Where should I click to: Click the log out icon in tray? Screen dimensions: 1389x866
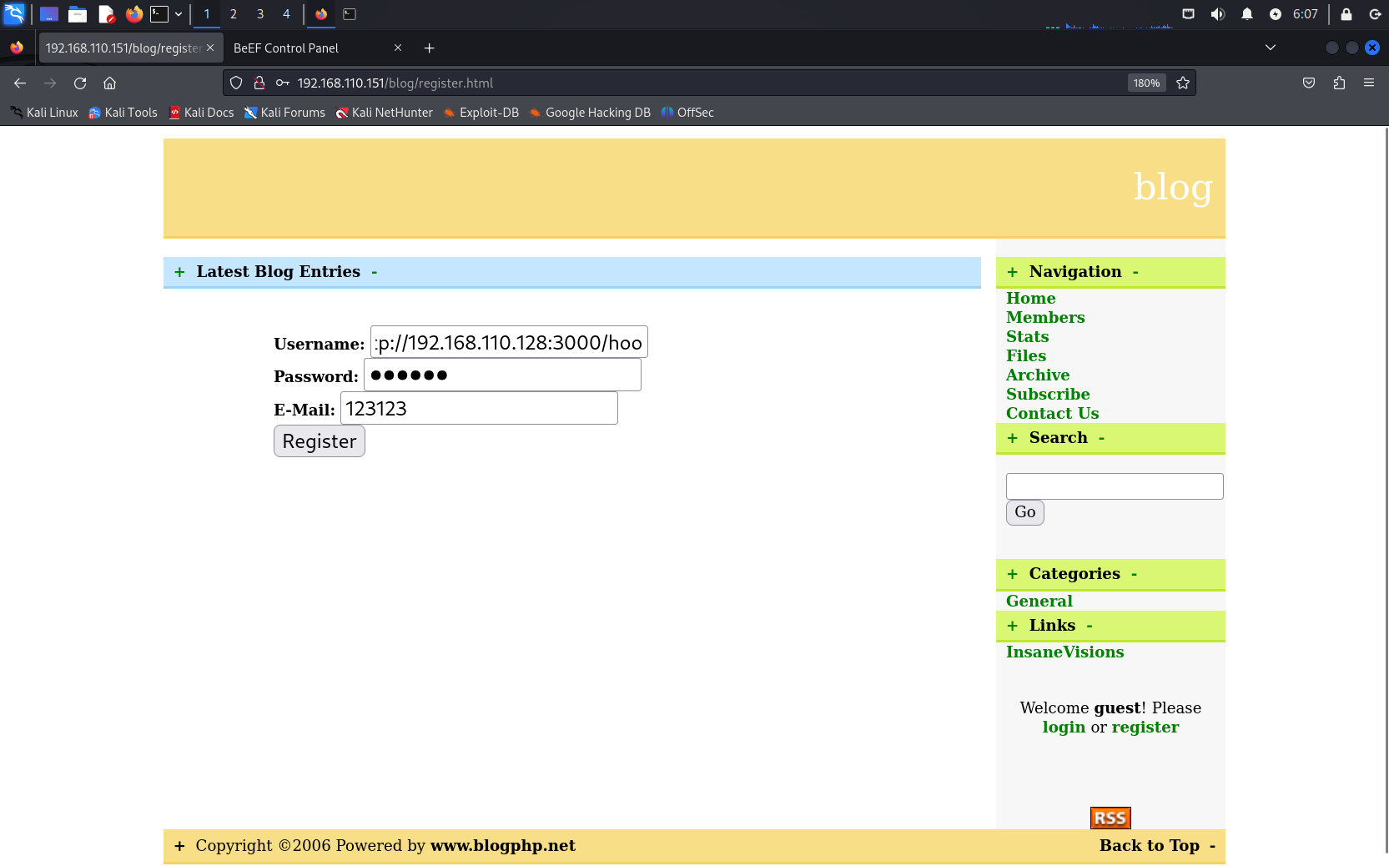click(1375, 14)
